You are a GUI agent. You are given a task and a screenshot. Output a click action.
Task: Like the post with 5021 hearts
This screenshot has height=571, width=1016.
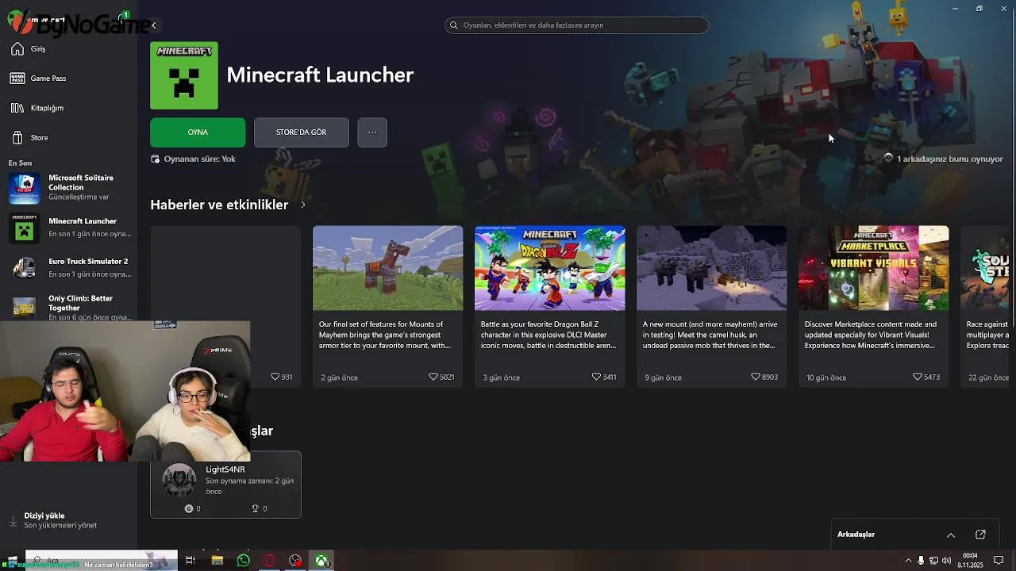pyautogui.click(x=433, y=377)
